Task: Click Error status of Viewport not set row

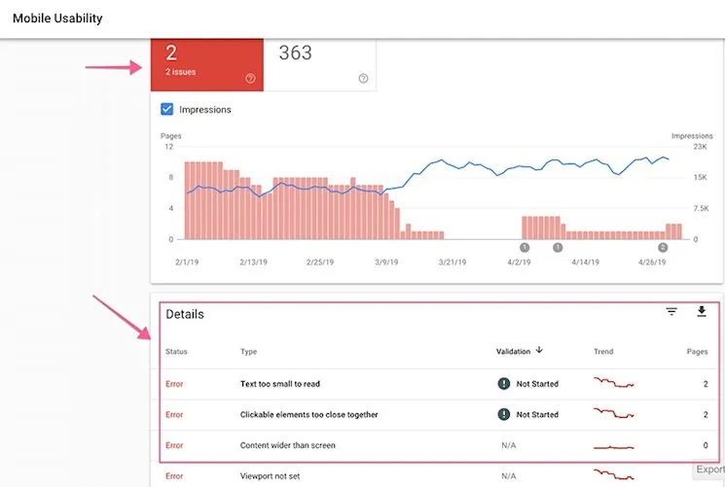Action: (x=174, y=476)
